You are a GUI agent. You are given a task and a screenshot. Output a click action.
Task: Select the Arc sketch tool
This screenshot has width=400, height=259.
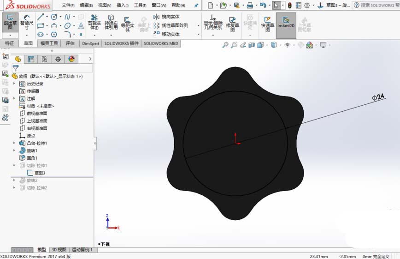click(x=54, y=25)
